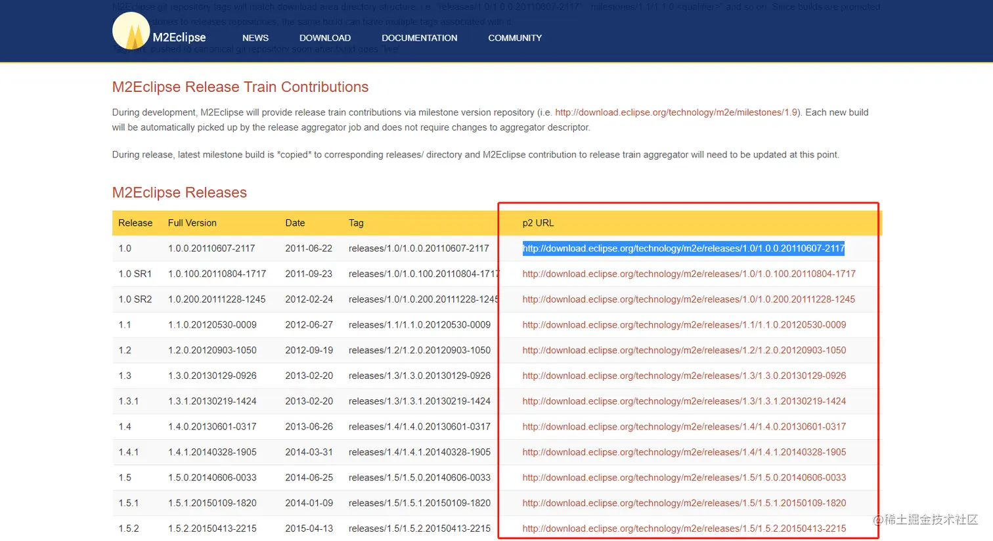Select tag releases/1.3/1.3.0.20130129-0926
Viewport: 993px width, 541px height.
pos(420,376)
